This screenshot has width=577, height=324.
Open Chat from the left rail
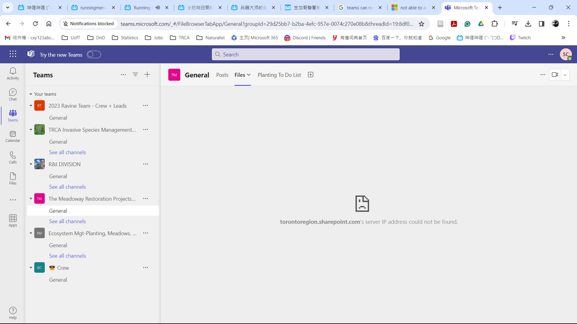click(x=13, y=94)
